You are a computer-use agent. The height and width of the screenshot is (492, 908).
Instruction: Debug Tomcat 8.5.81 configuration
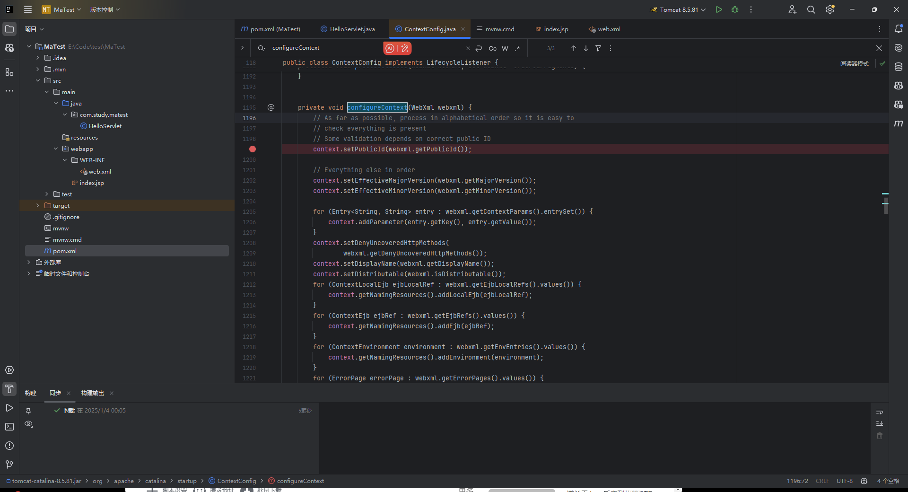click(x=735, y=9)
